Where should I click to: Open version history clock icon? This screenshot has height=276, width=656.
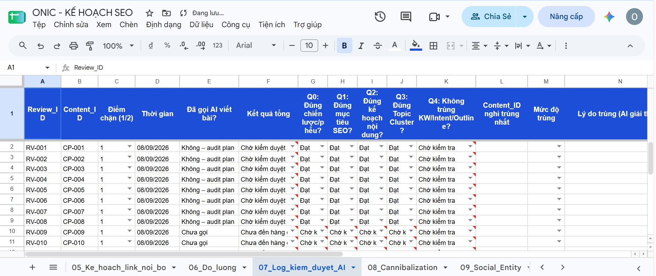coord(380,17)
